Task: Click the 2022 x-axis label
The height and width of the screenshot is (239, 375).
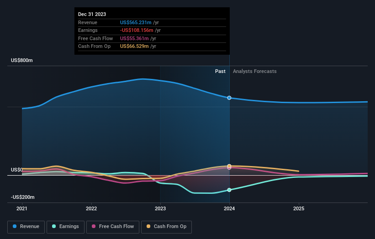Action: (x=91, y=209)
